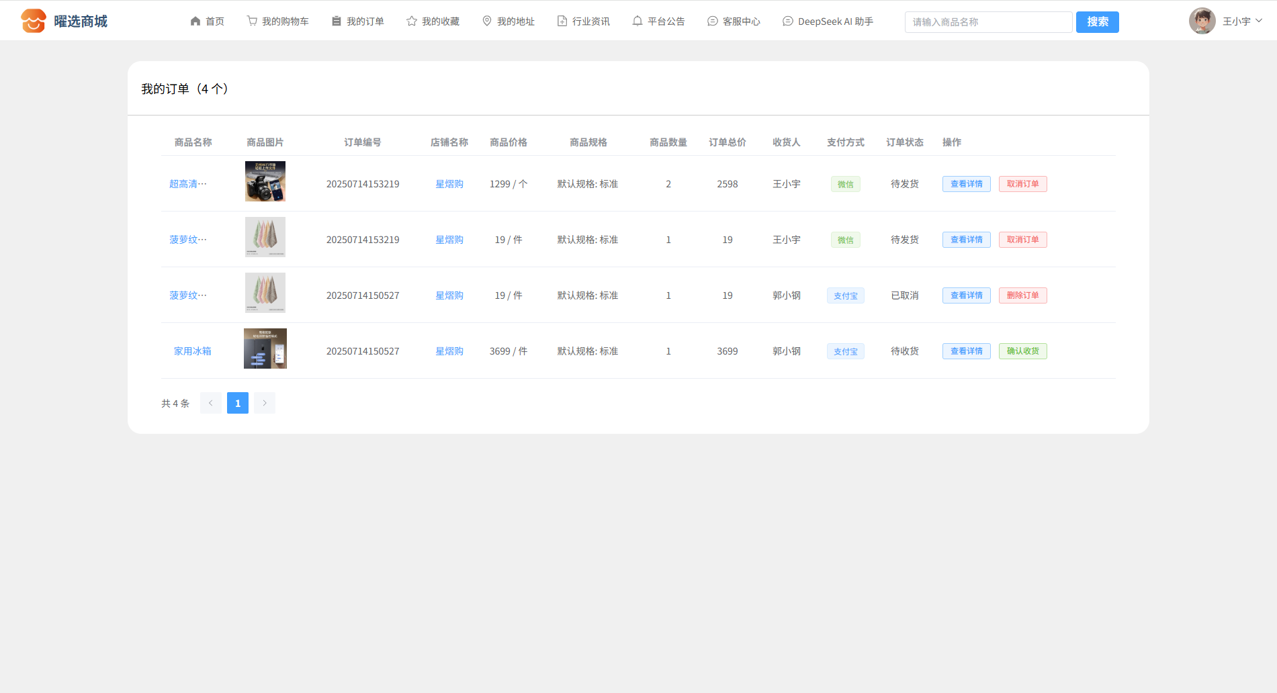Click 删除订单 for the cancelled order
Image resolution: width=1277 pixels, height=693 pixels.
[x=1022, y=295]
